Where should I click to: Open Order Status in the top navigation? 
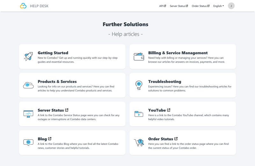[x=200, y=6]
